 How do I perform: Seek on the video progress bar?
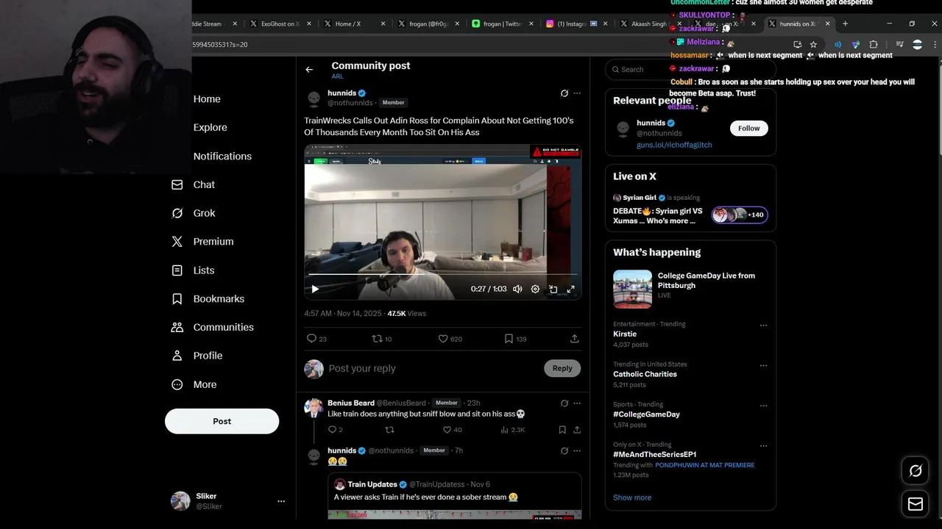442,274
